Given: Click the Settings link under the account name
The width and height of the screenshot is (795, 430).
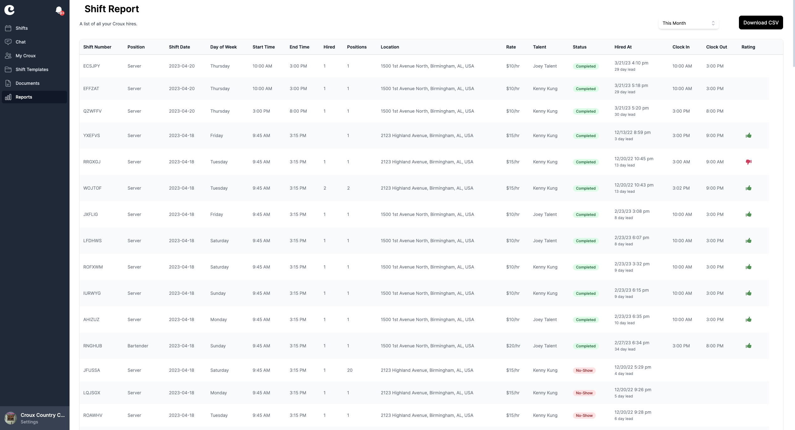Looking at the screenshot, I should (x=29, y=422).
